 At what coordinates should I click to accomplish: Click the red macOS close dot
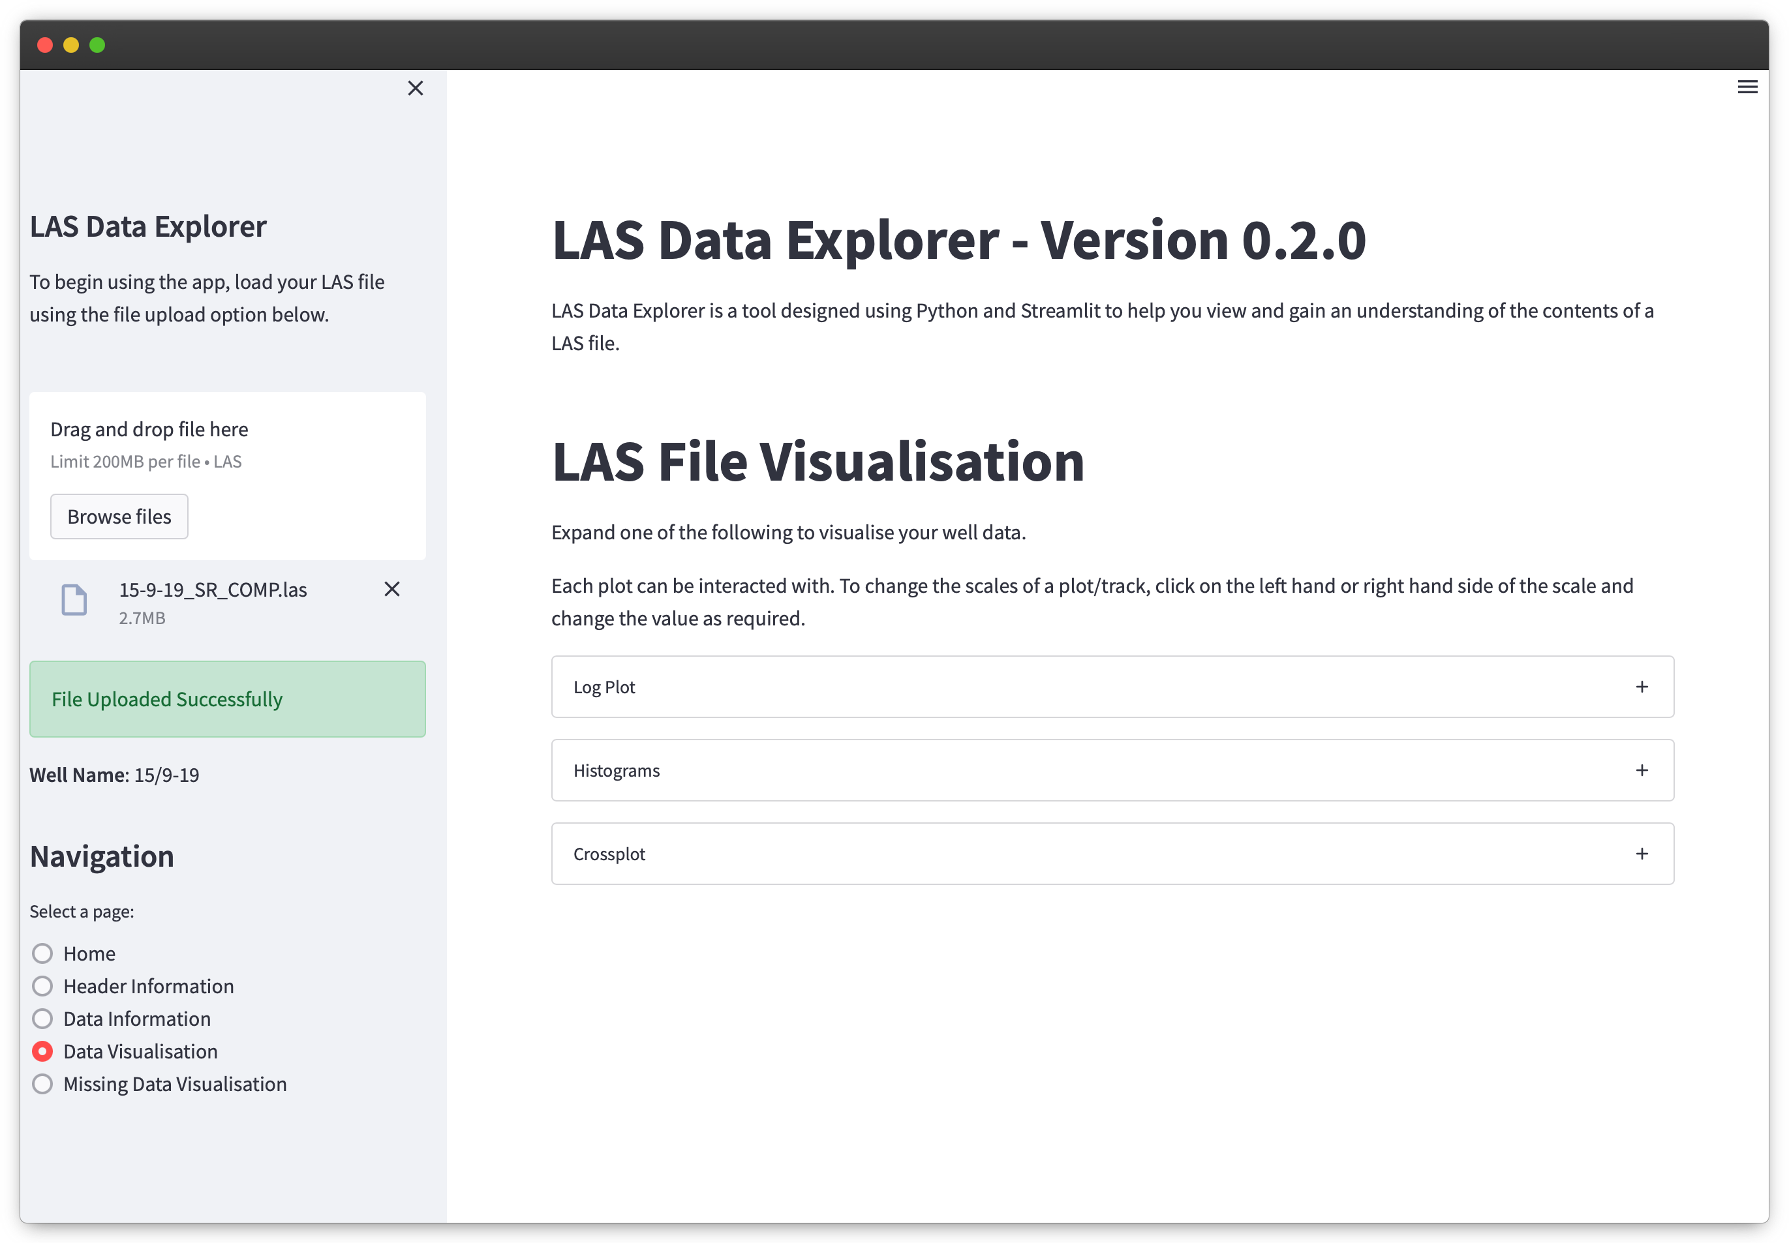44,45
